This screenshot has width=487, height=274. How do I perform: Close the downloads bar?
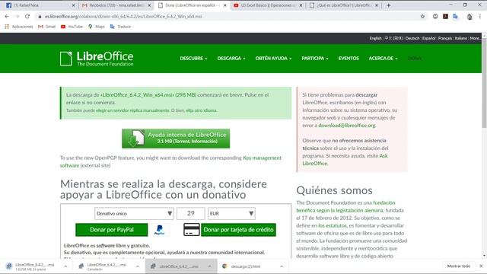[x=481, y=266]
